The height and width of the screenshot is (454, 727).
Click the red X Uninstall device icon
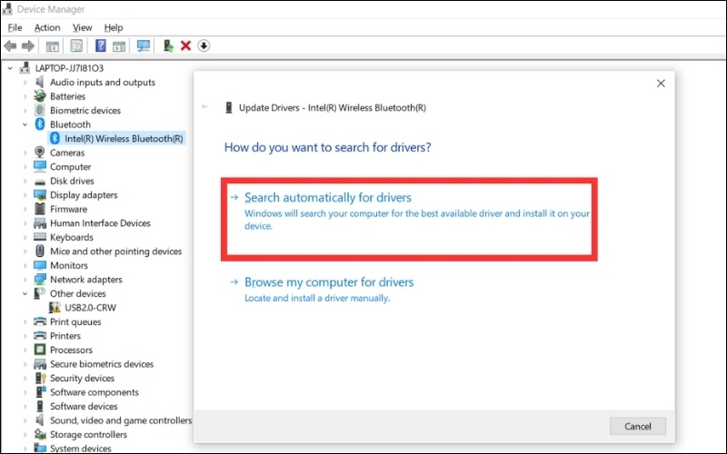185,45
